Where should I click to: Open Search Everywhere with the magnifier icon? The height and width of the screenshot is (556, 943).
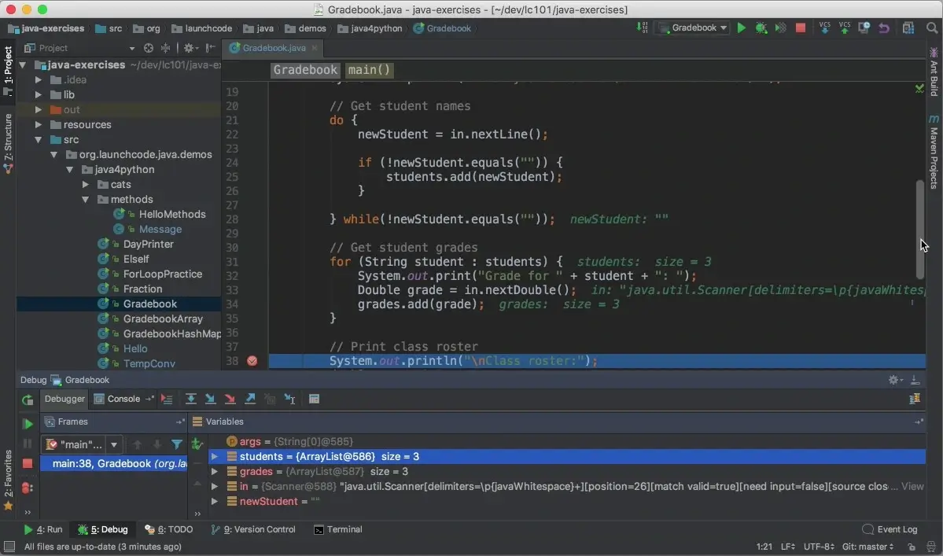931,28
